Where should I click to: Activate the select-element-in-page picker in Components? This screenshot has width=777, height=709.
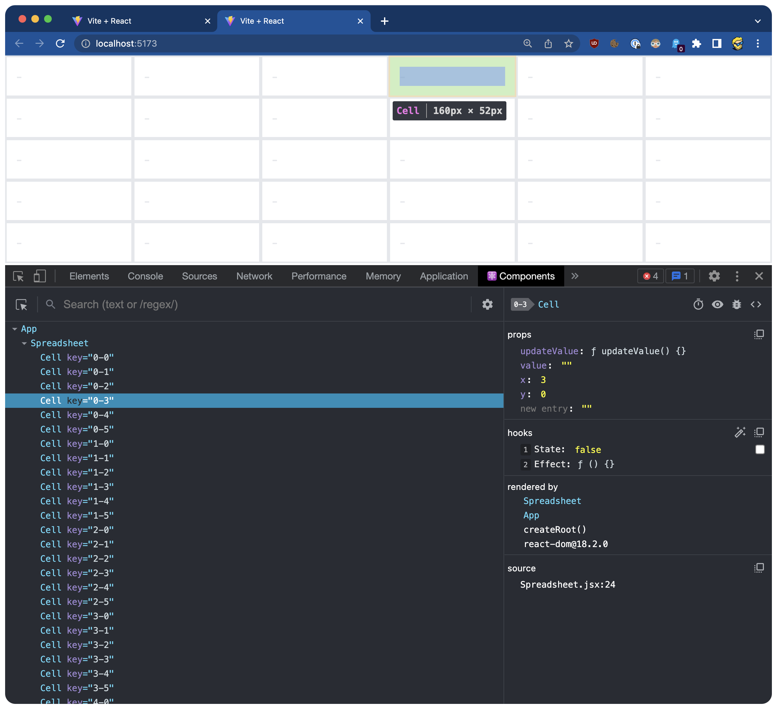[x=22, y=304]
